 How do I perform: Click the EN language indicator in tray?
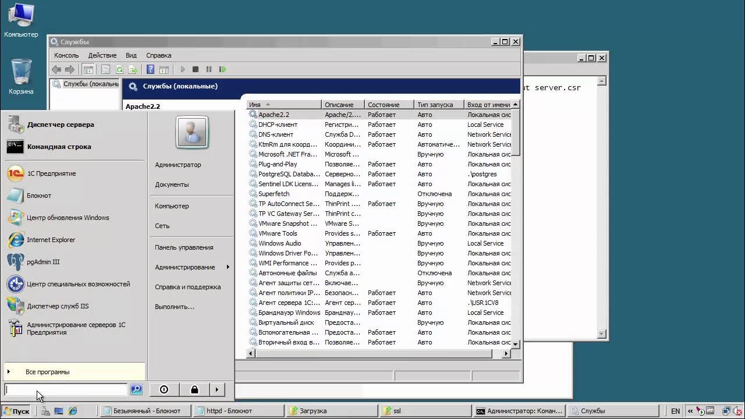click(x=675, y=411)
